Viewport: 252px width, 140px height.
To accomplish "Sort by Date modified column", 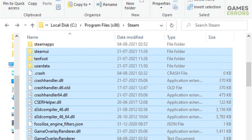I will click(130, 37).
